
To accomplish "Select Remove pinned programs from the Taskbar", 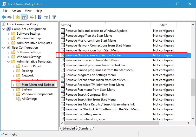I will coord(126,65).
